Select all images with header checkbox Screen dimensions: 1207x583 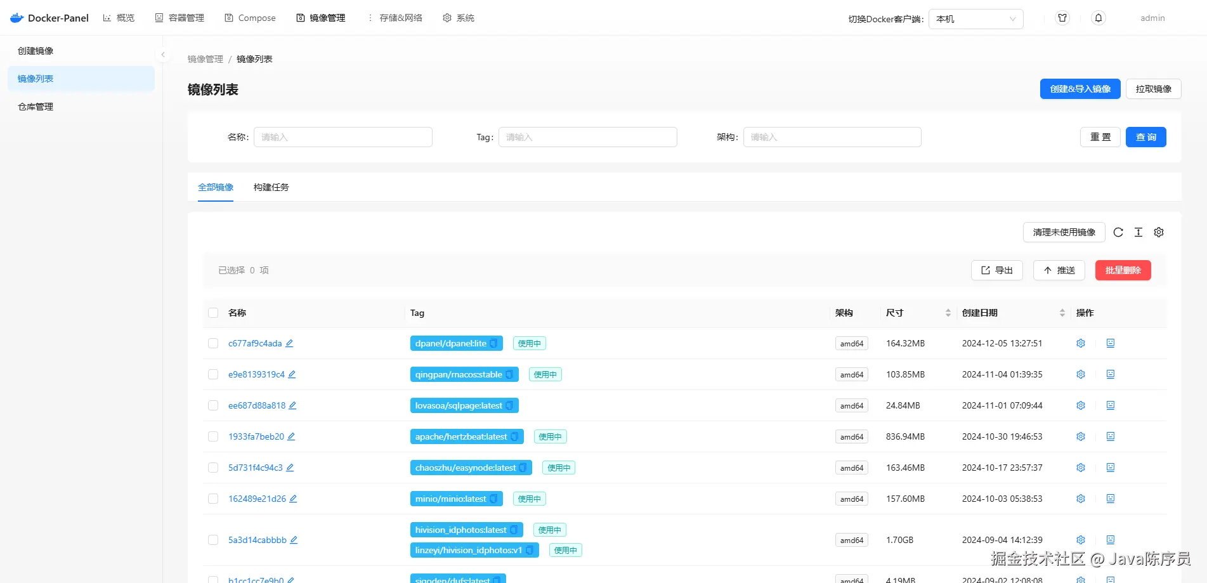point(213,313)
